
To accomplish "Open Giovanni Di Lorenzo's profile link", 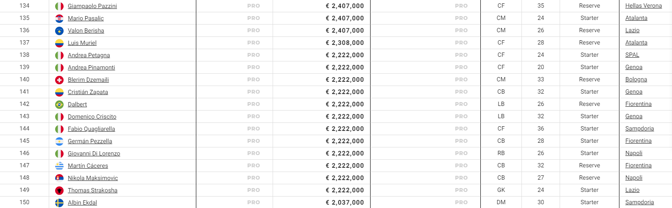I will 94,153.
